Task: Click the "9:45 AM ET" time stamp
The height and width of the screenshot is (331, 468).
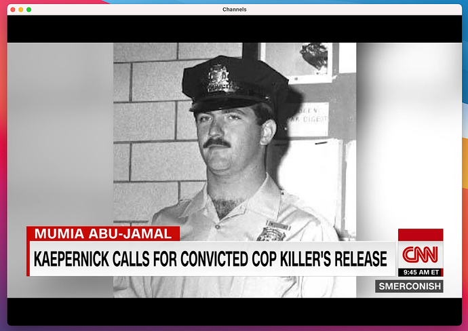Action: [x=420, y=272]
